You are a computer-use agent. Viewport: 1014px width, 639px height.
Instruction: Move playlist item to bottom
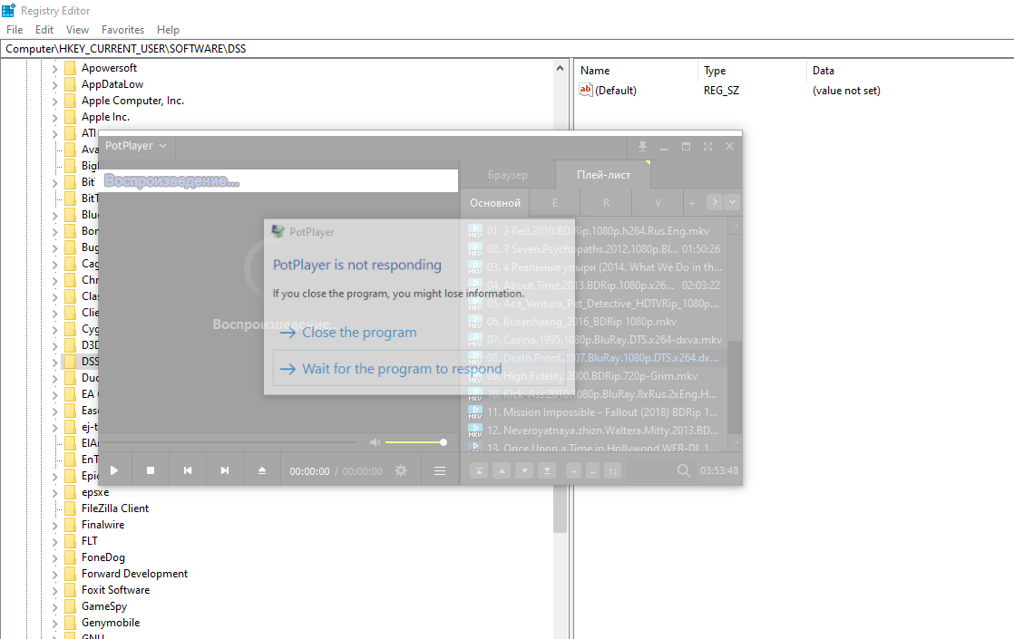click(x=547, y=471)
